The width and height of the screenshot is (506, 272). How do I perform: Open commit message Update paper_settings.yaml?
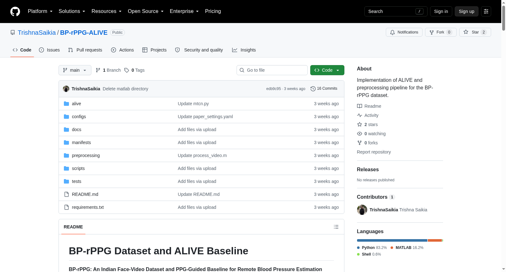coord(205,117)
